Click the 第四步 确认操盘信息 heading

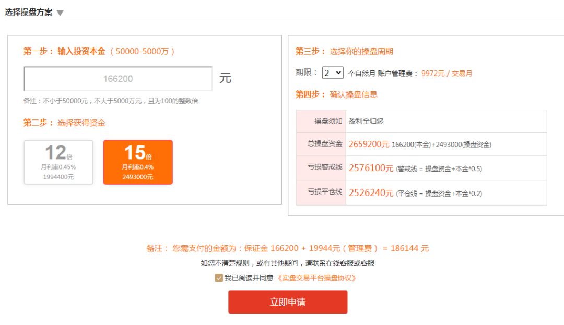tap(337, 94)
